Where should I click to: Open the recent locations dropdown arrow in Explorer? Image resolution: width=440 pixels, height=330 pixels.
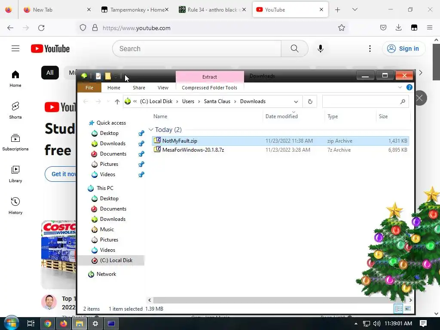tap(108, 101)
